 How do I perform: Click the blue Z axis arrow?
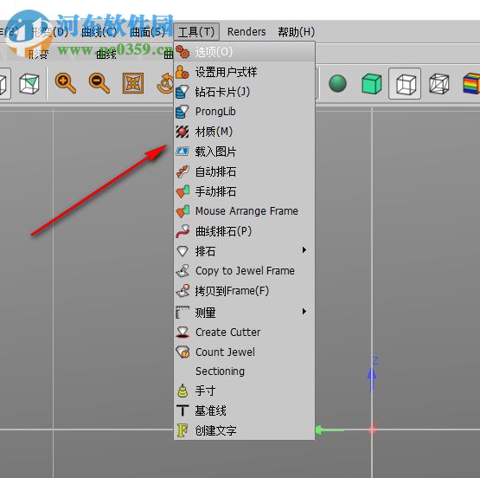tap(372, 379)
